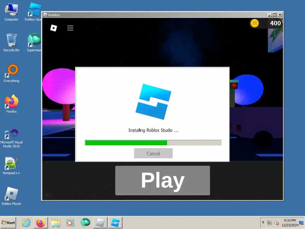This screenshot has width=305, height=229.
Task: Open Internet Explorer from the taskbar
Action: click(26, 222)
